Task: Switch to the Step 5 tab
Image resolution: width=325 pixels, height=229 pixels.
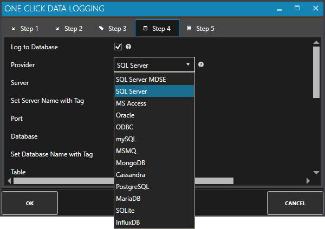Action: (200, 29)
